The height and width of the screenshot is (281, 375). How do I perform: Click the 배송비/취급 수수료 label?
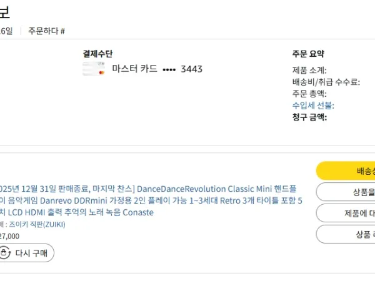click(x=326, y=82)
